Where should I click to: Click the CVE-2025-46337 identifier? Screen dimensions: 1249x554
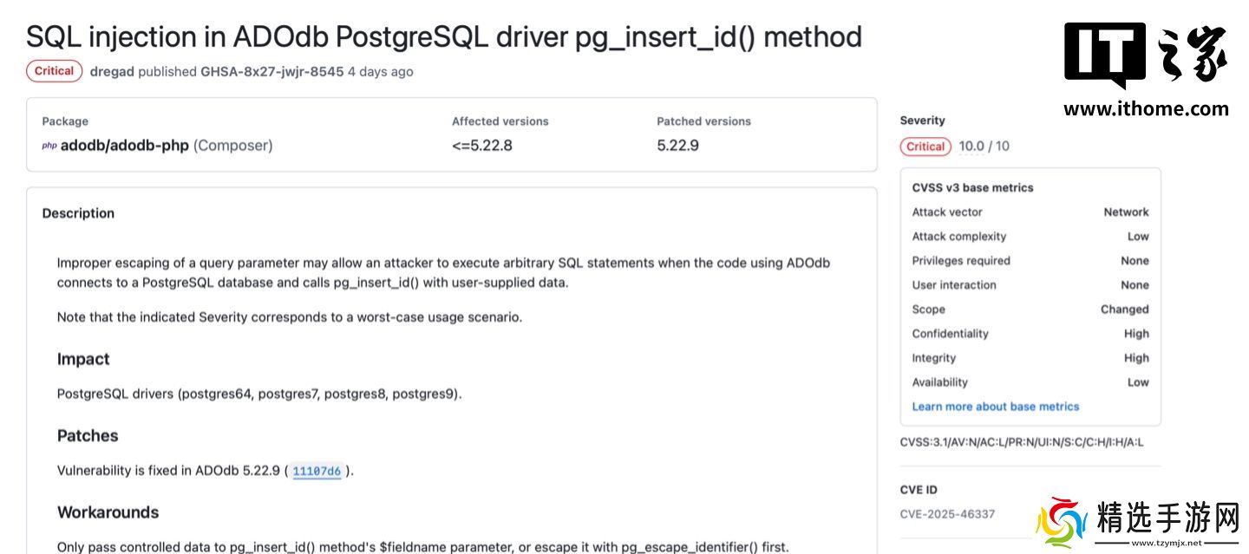(x=947, y=514)
